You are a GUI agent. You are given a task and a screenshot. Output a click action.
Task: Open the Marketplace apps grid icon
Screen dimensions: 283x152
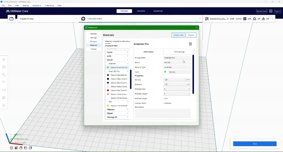click(x=271, y=11)
